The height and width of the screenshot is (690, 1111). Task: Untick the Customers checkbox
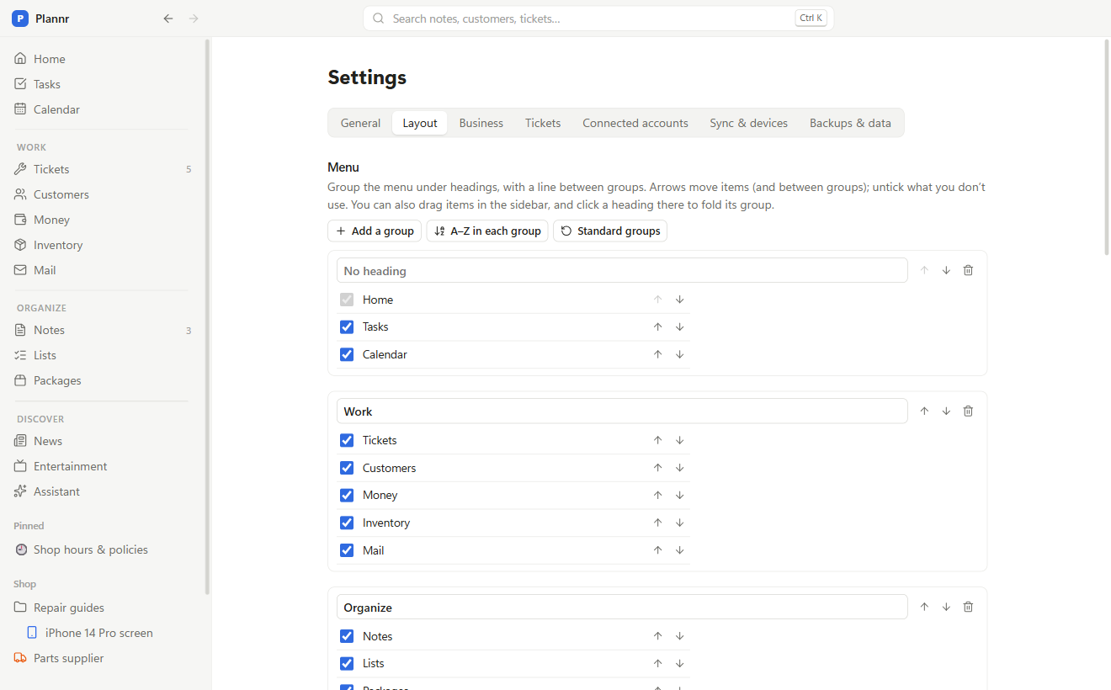pos(347,468)
